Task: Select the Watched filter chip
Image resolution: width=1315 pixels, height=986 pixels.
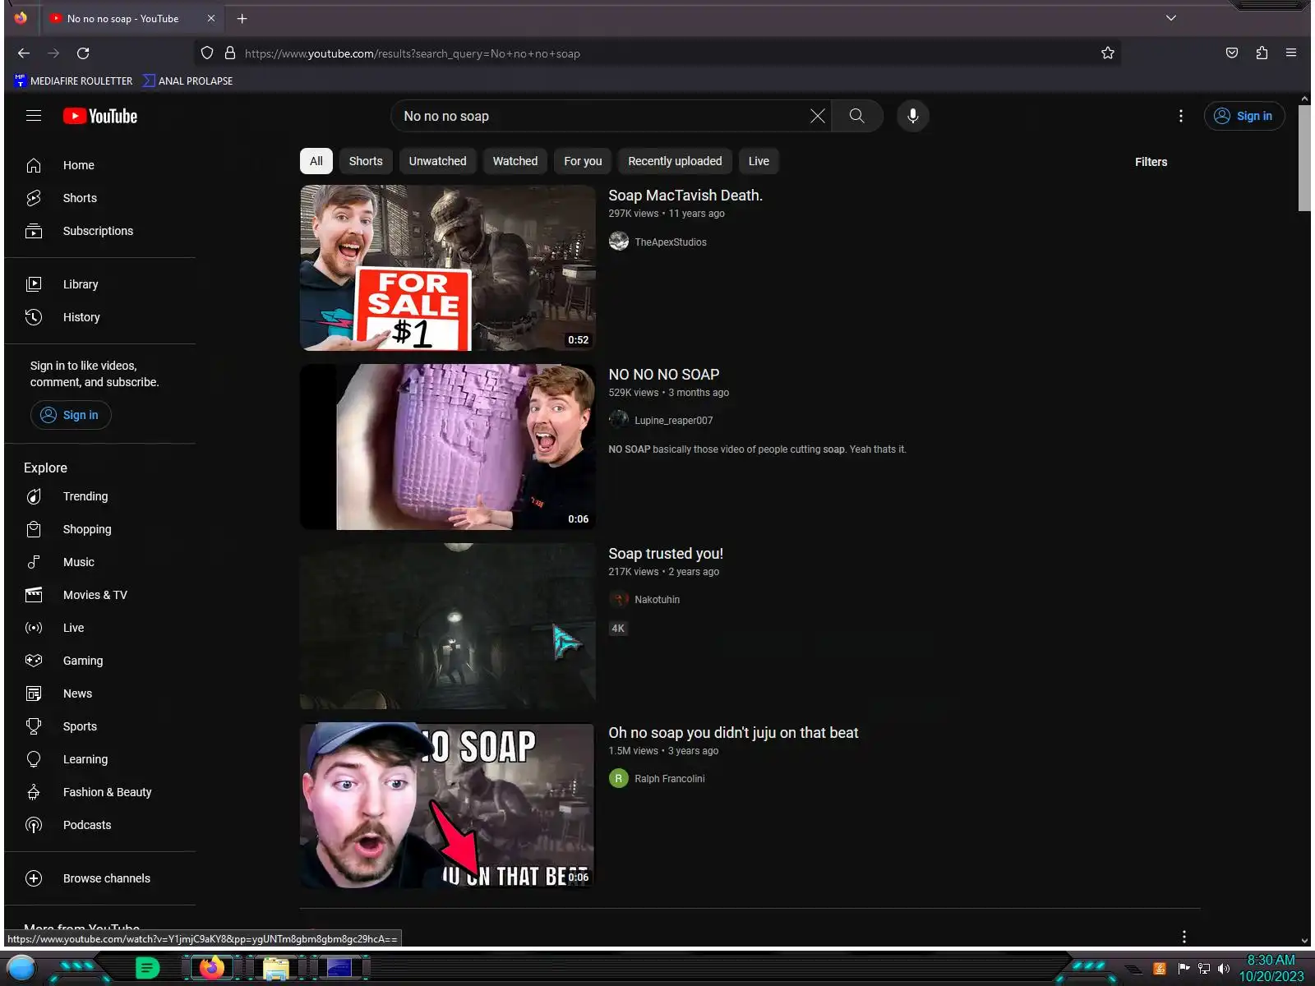Action: point(515,161)
